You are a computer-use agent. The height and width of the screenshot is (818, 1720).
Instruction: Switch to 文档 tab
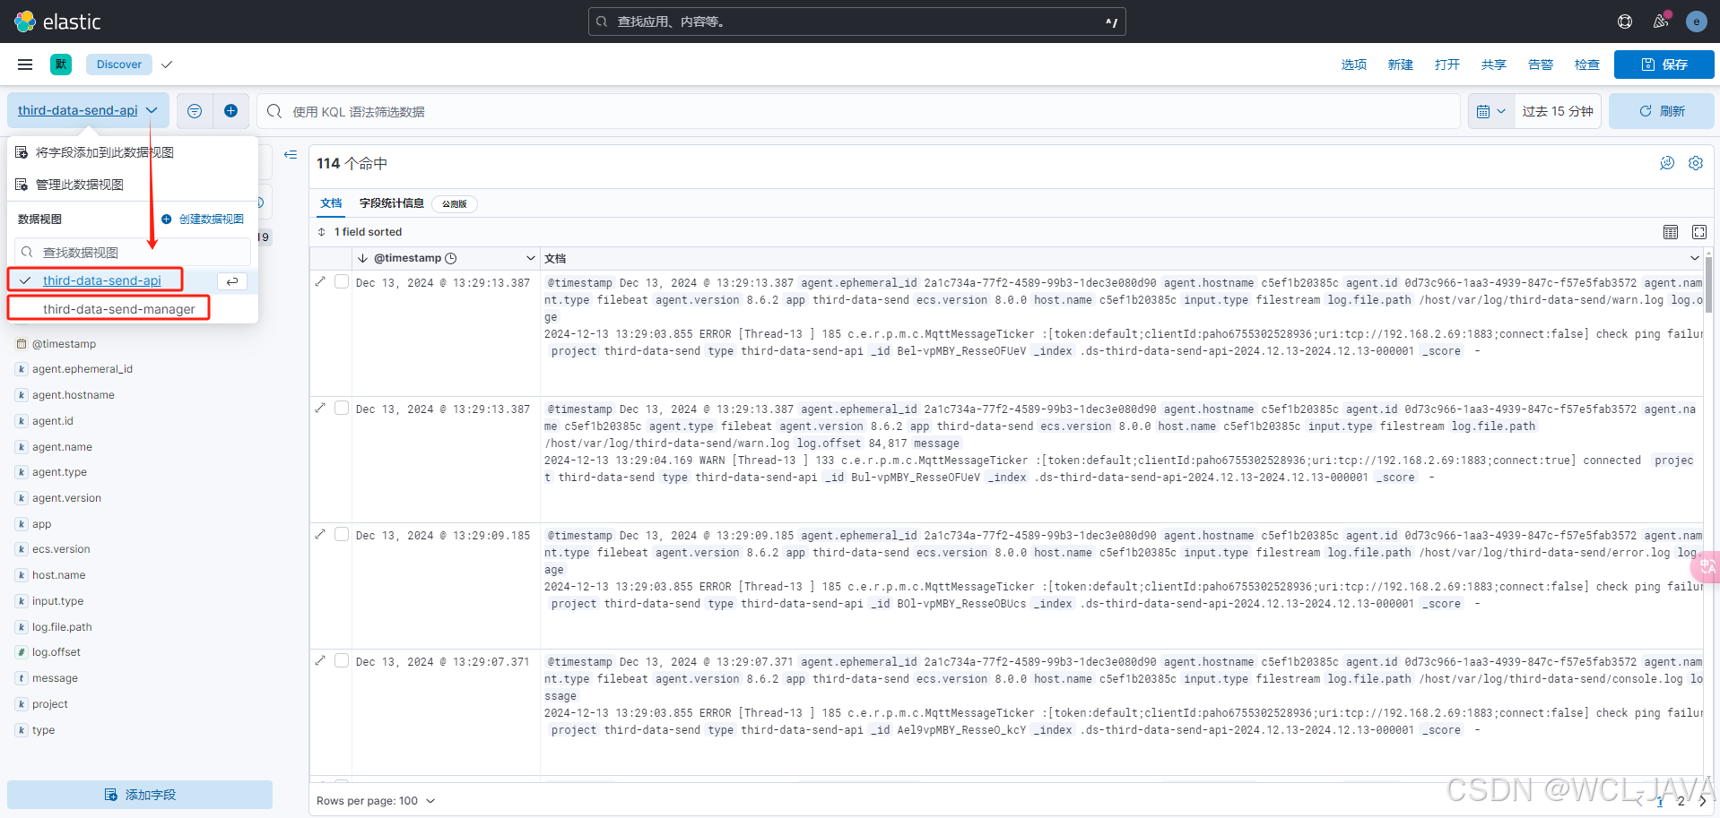click(x=331, y=203)
